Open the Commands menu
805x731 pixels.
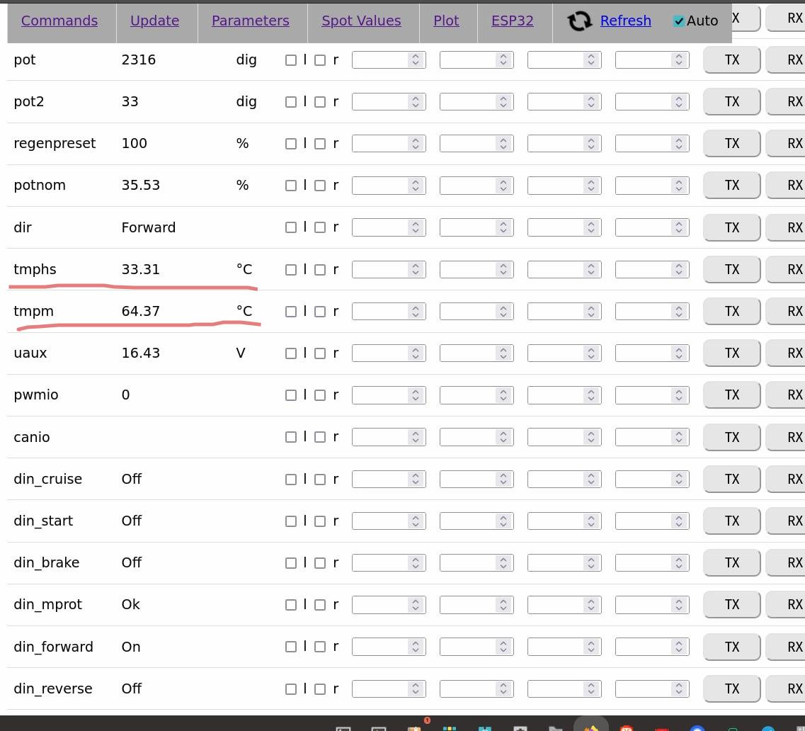[59, 21]
